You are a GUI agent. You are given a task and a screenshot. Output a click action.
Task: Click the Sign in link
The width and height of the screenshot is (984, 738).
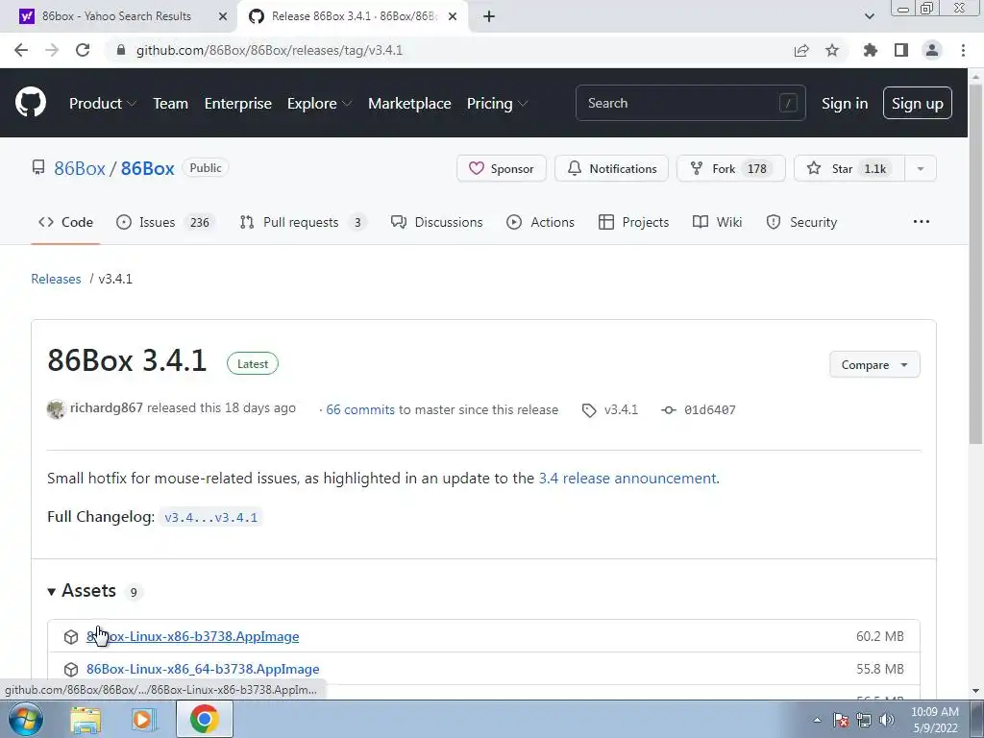(845, 104)
